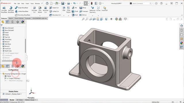Choose Boundary Boss/Base feature

pyautogui.click(x=23, y=15)
